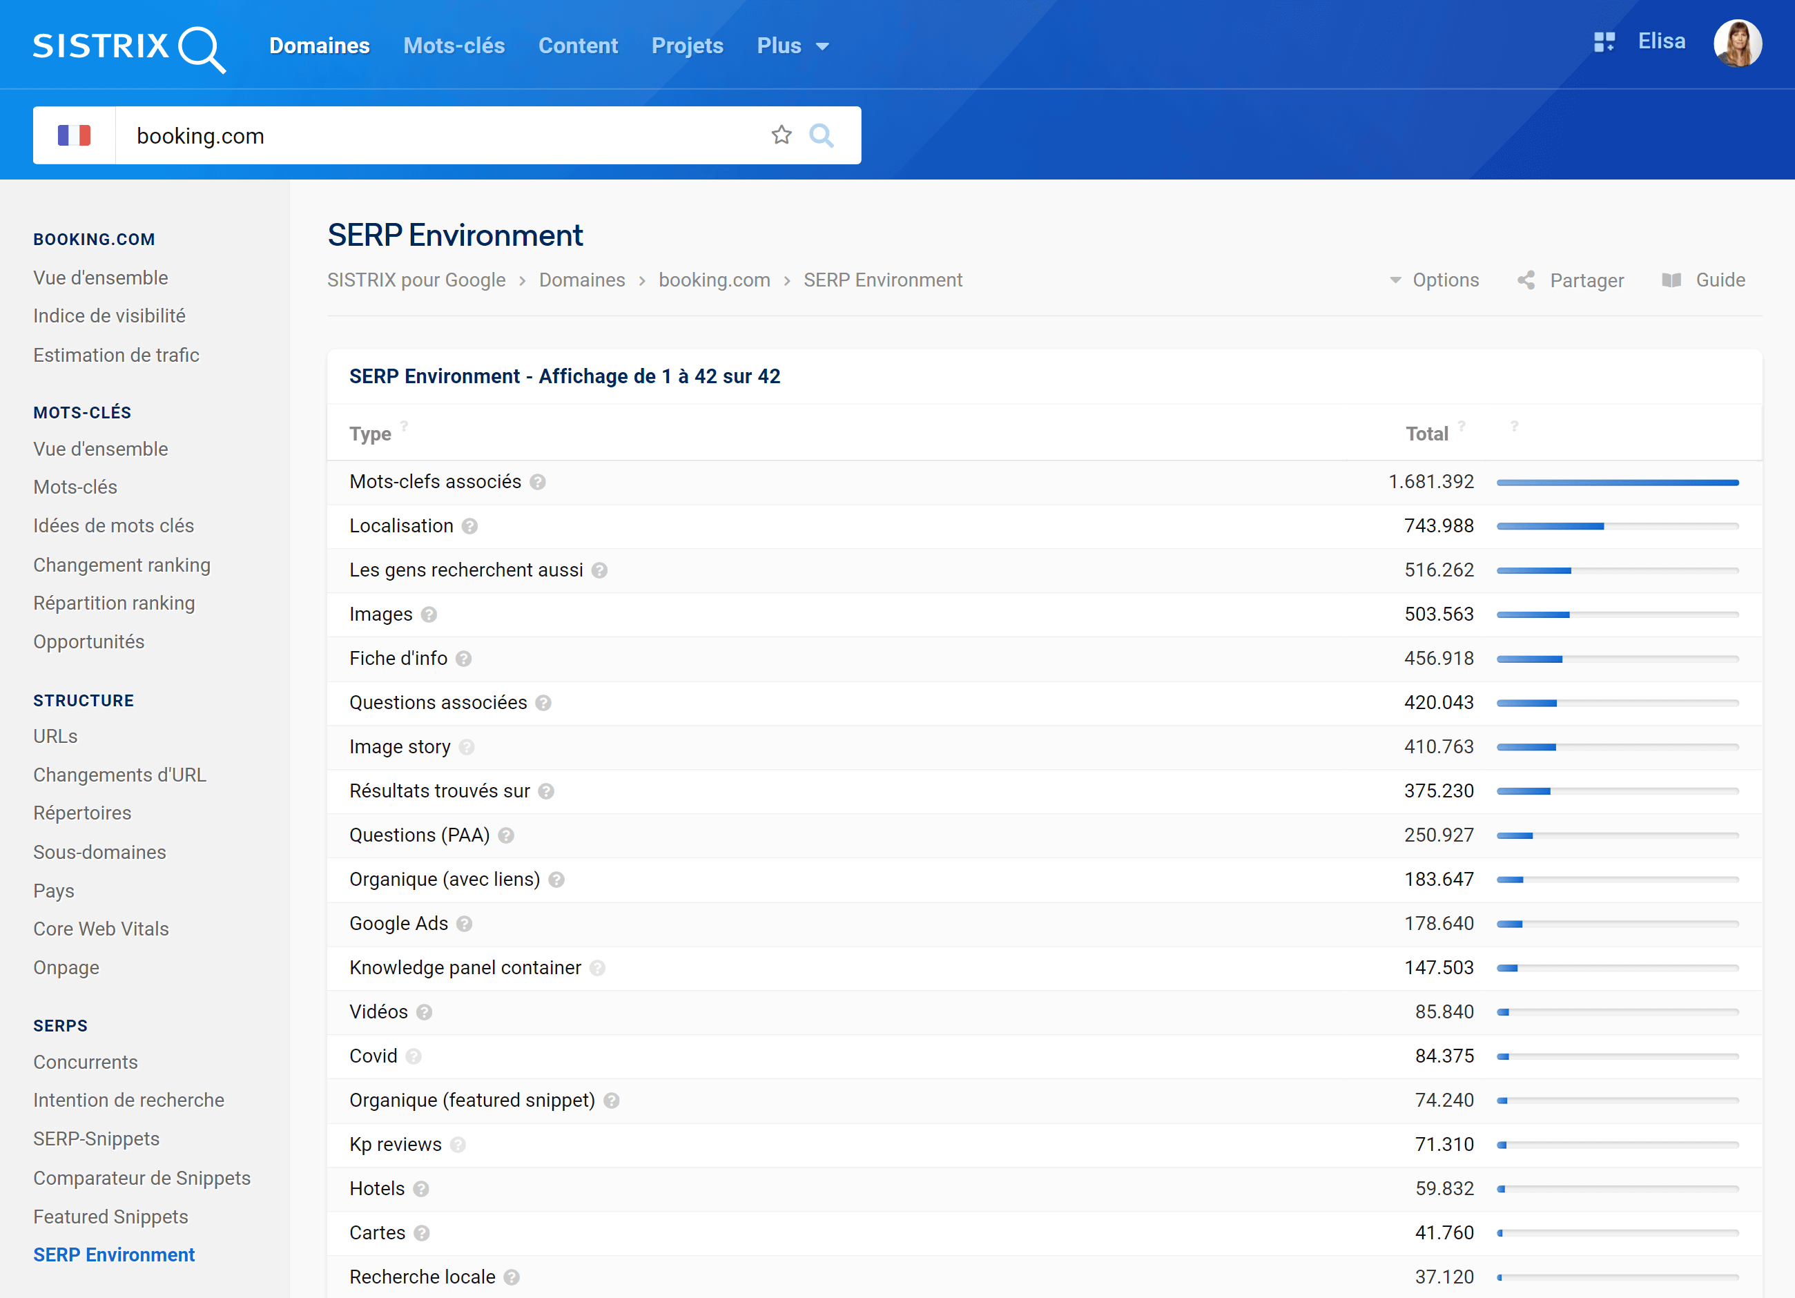Click the magnifier search icon in search bar
1795x1298 pixels.
pos(822,135)
